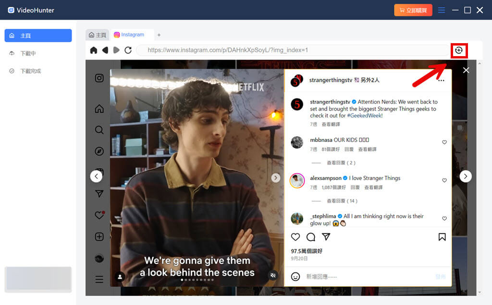Like mbbnasa's comment
The width and height of the screenshot is (492, 305).
pos(444,142)
